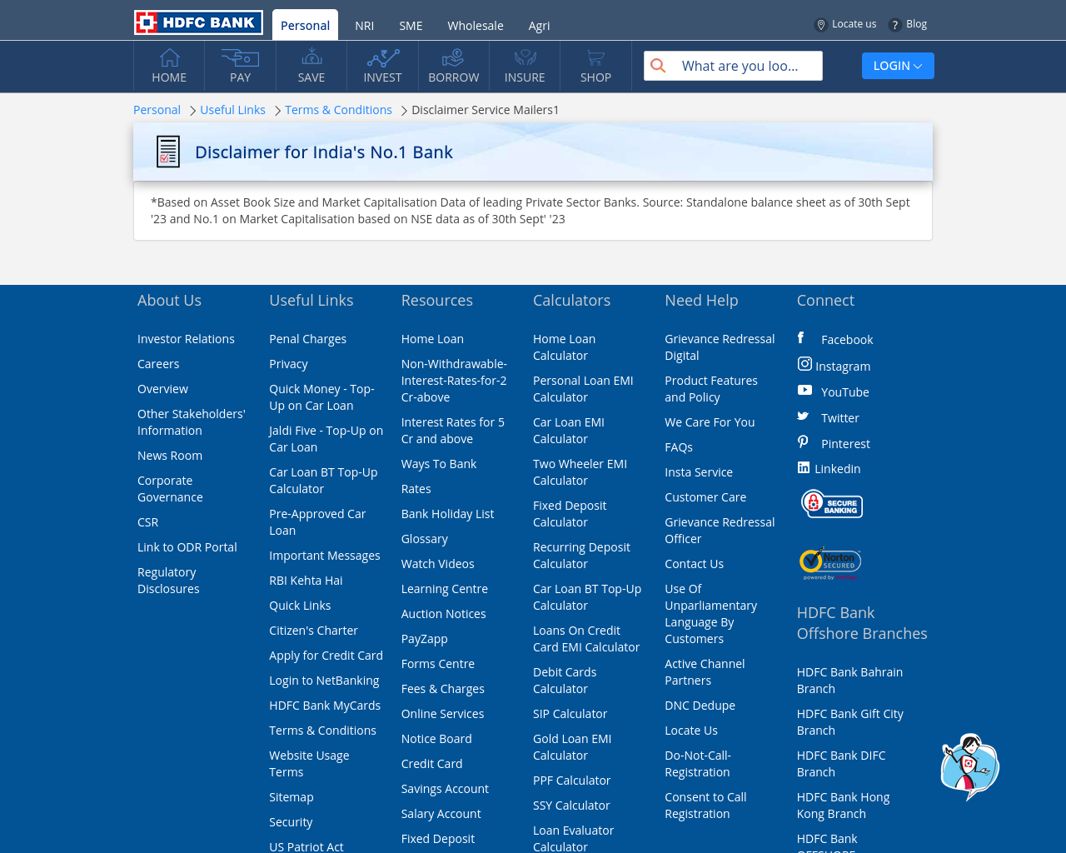
Task: Open Investor Relations link
Action: pyautogui.click(x=186, y=339)
